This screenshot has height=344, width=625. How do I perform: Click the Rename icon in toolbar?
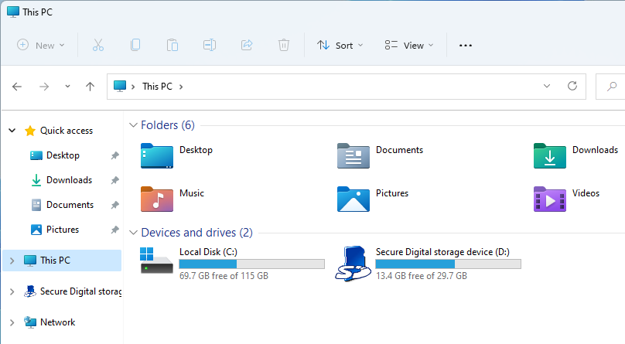[210, 45]
